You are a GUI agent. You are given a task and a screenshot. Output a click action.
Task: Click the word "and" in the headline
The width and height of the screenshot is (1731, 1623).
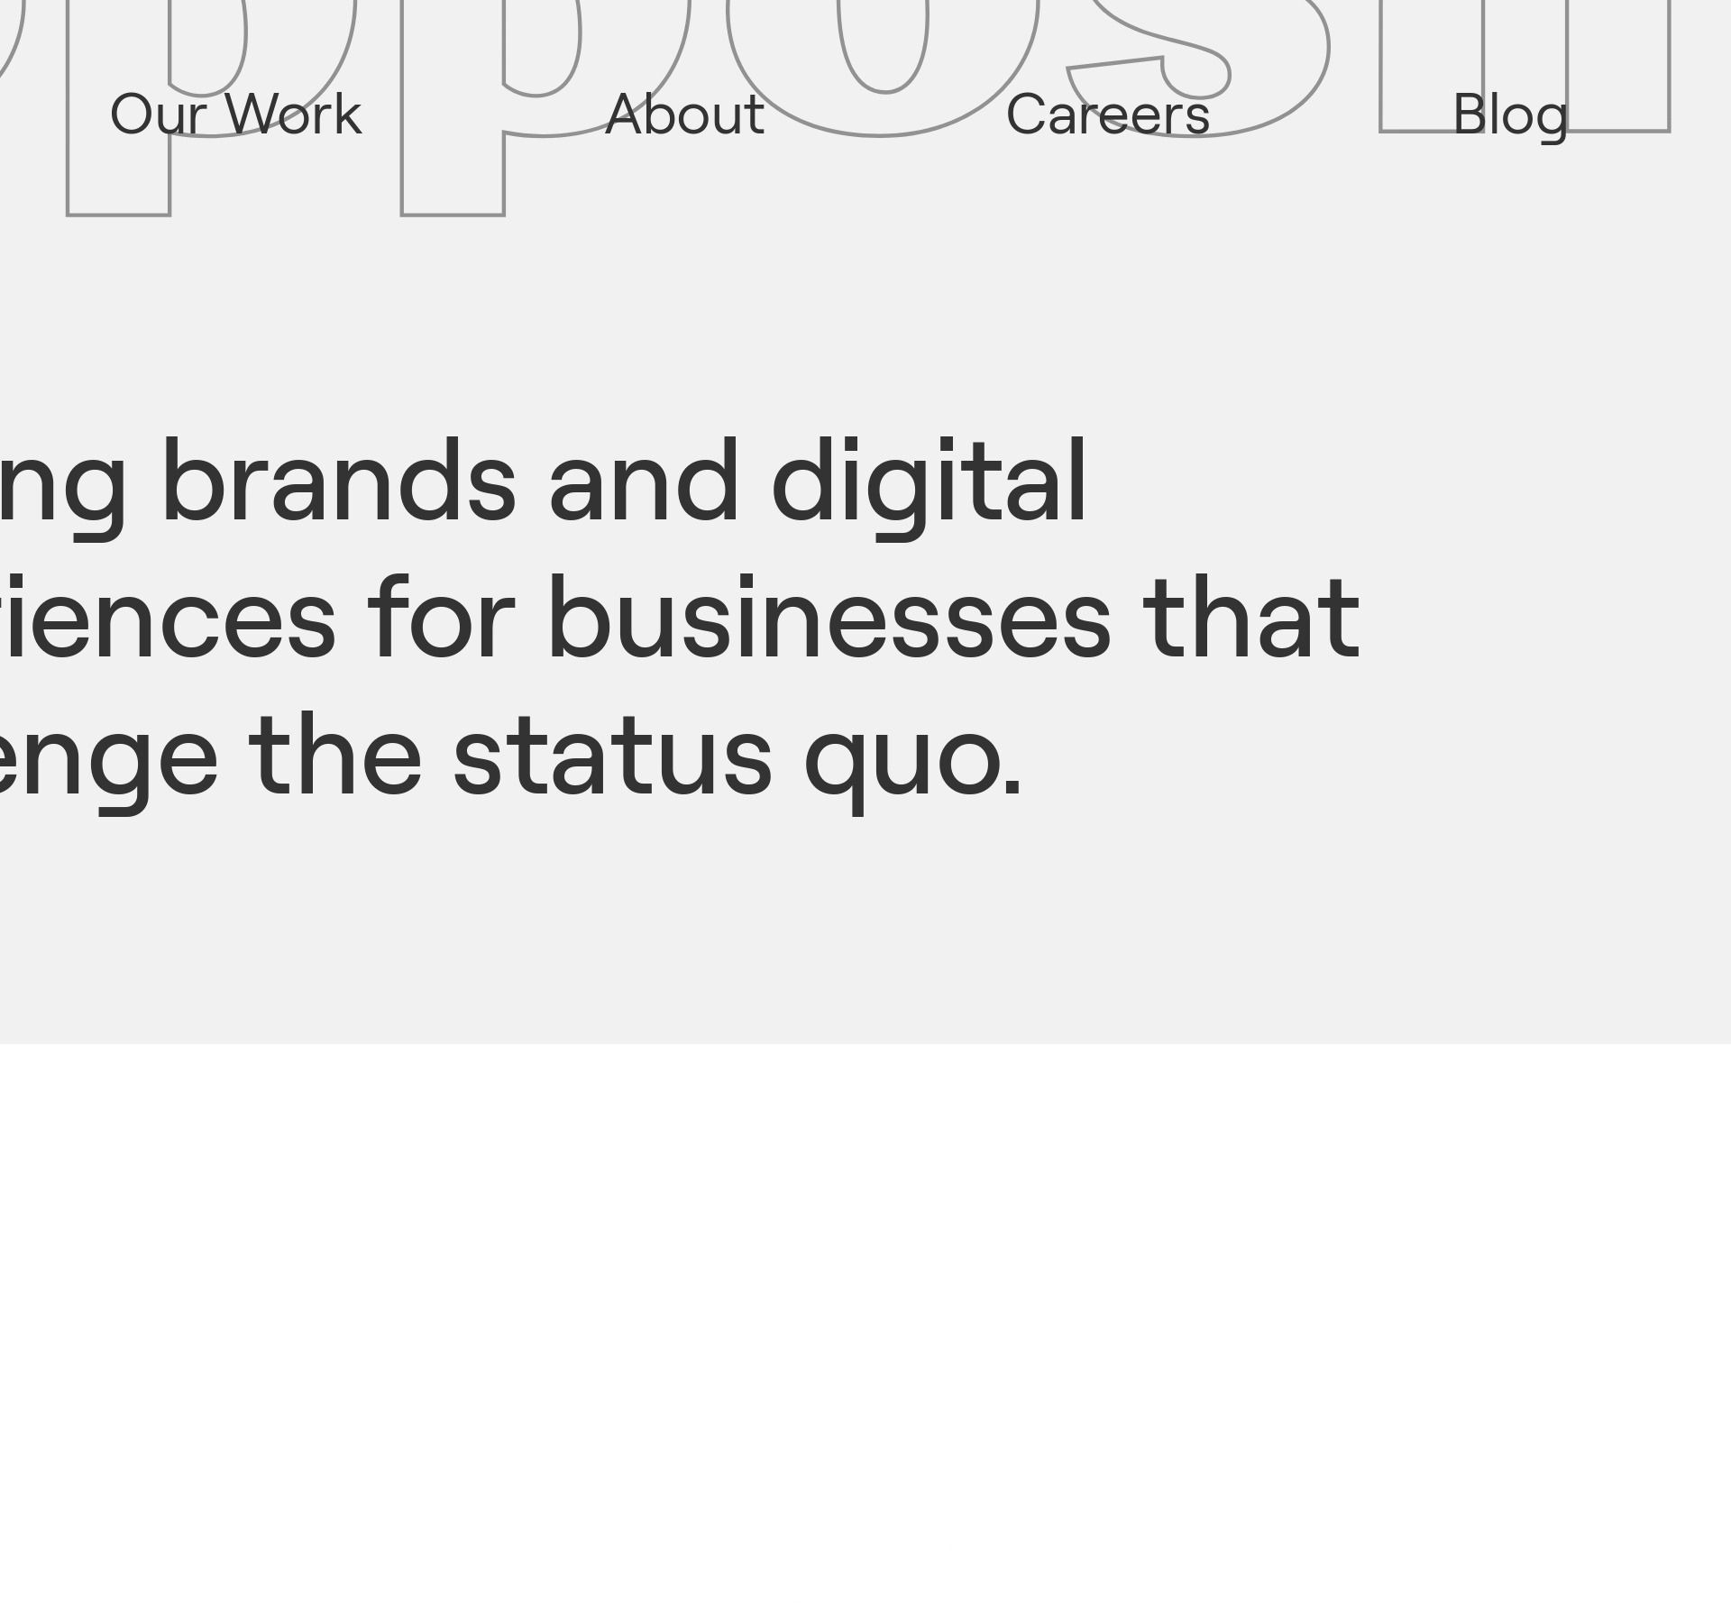644,482
